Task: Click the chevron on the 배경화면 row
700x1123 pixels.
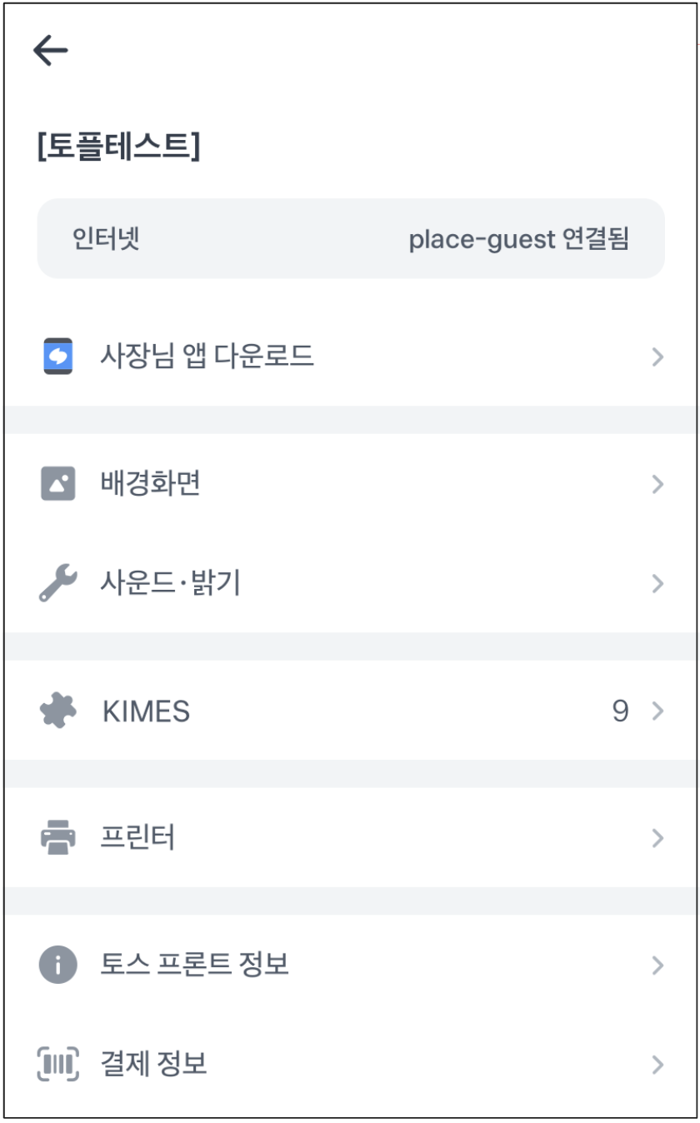Action: (657, 484)
